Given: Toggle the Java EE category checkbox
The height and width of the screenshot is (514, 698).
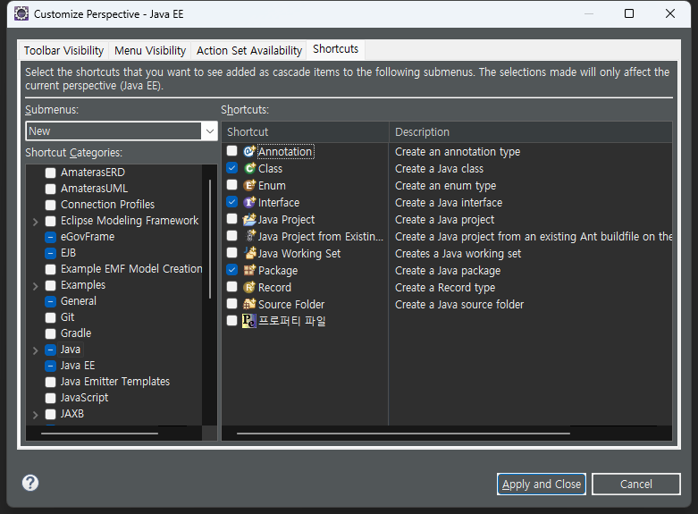Looking at the screenshot, I should 51,366.
